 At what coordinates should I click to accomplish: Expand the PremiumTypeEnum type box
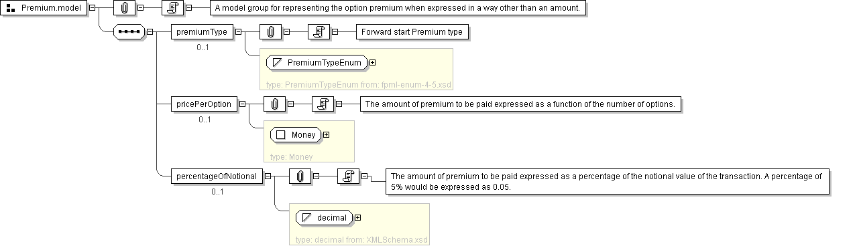tap(372, 63)
